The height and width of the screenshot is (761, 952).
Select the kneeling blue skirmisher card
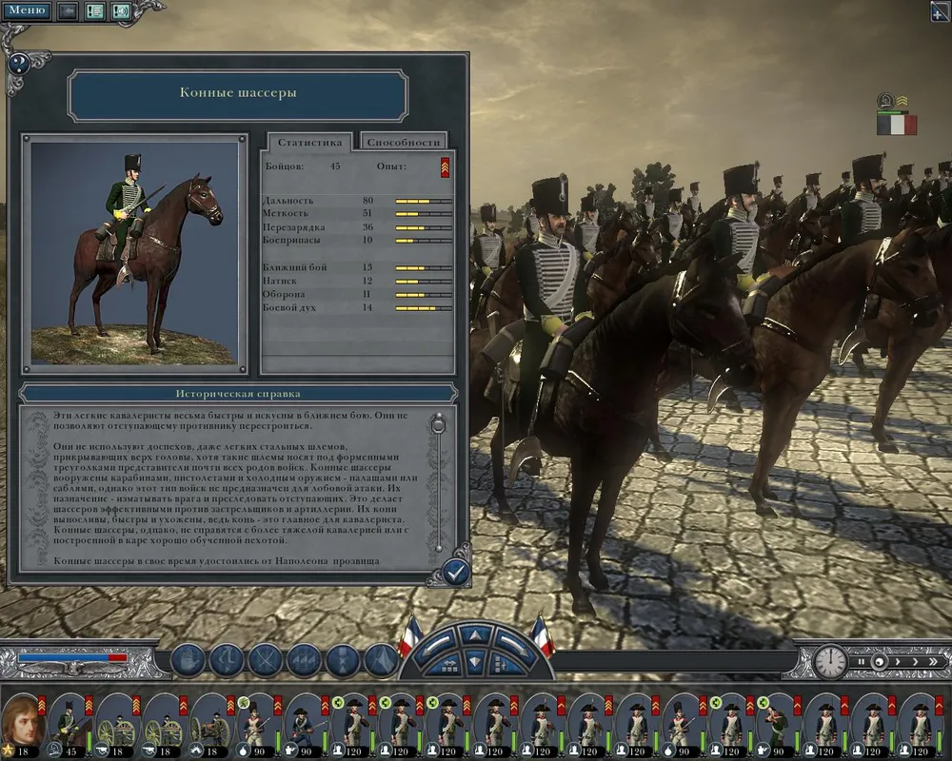307,727
